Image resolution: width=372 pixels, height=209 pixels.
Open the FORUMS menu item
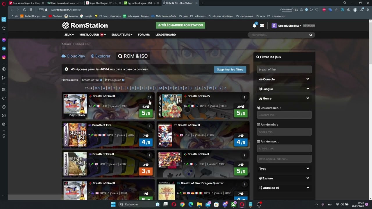click(144, 35)
